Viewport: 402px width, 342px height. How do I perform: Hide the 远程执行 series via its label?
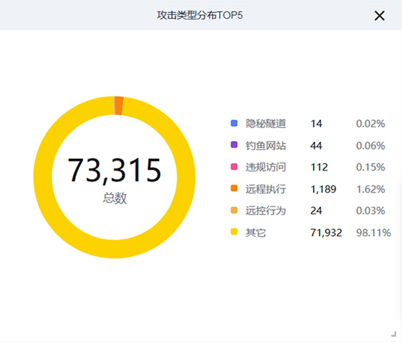click(x=266, y=189)
